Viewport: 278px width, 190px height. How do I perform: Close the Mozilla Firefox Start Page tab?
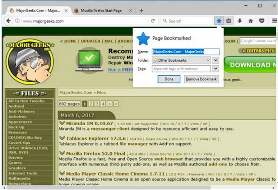tap(130, 10)
